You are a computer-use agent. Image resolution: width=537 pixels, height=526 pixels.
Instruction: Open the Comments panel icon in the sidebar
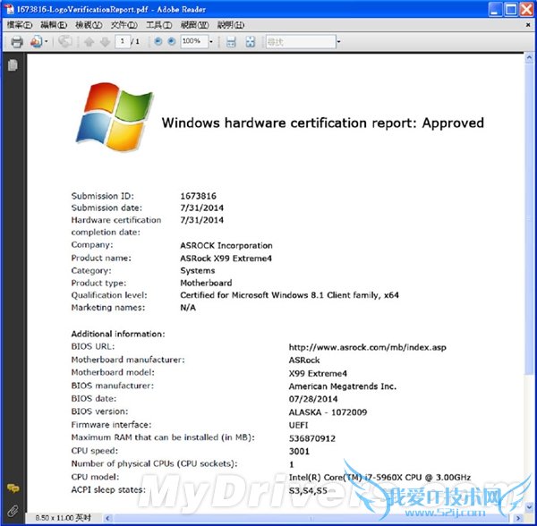(x=13, y=488)
